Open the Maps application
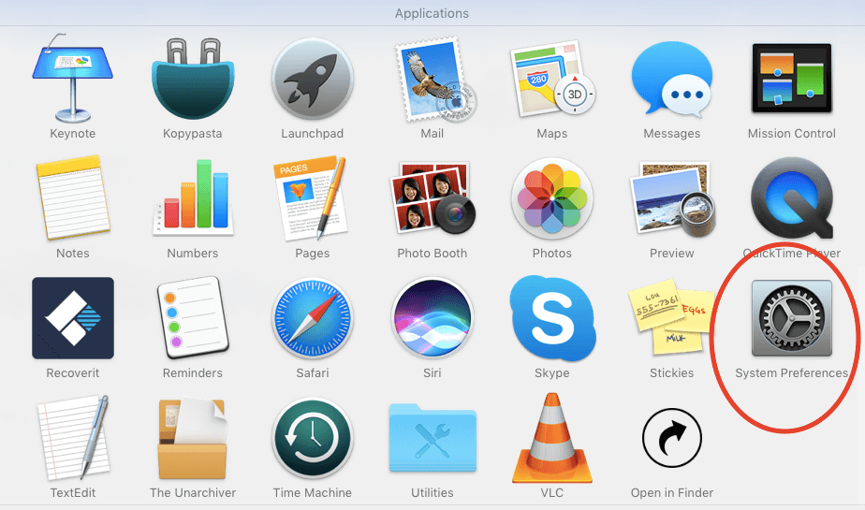This screenshot has height=510, width=865. [552, 79]
